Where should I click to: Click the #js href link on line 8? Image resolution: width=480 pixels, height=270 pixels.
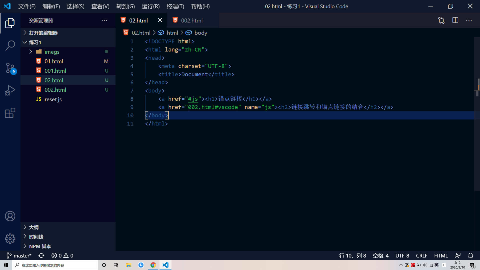(x=193, y=99)
